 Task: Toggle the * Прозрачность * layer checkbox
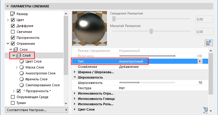19,91
